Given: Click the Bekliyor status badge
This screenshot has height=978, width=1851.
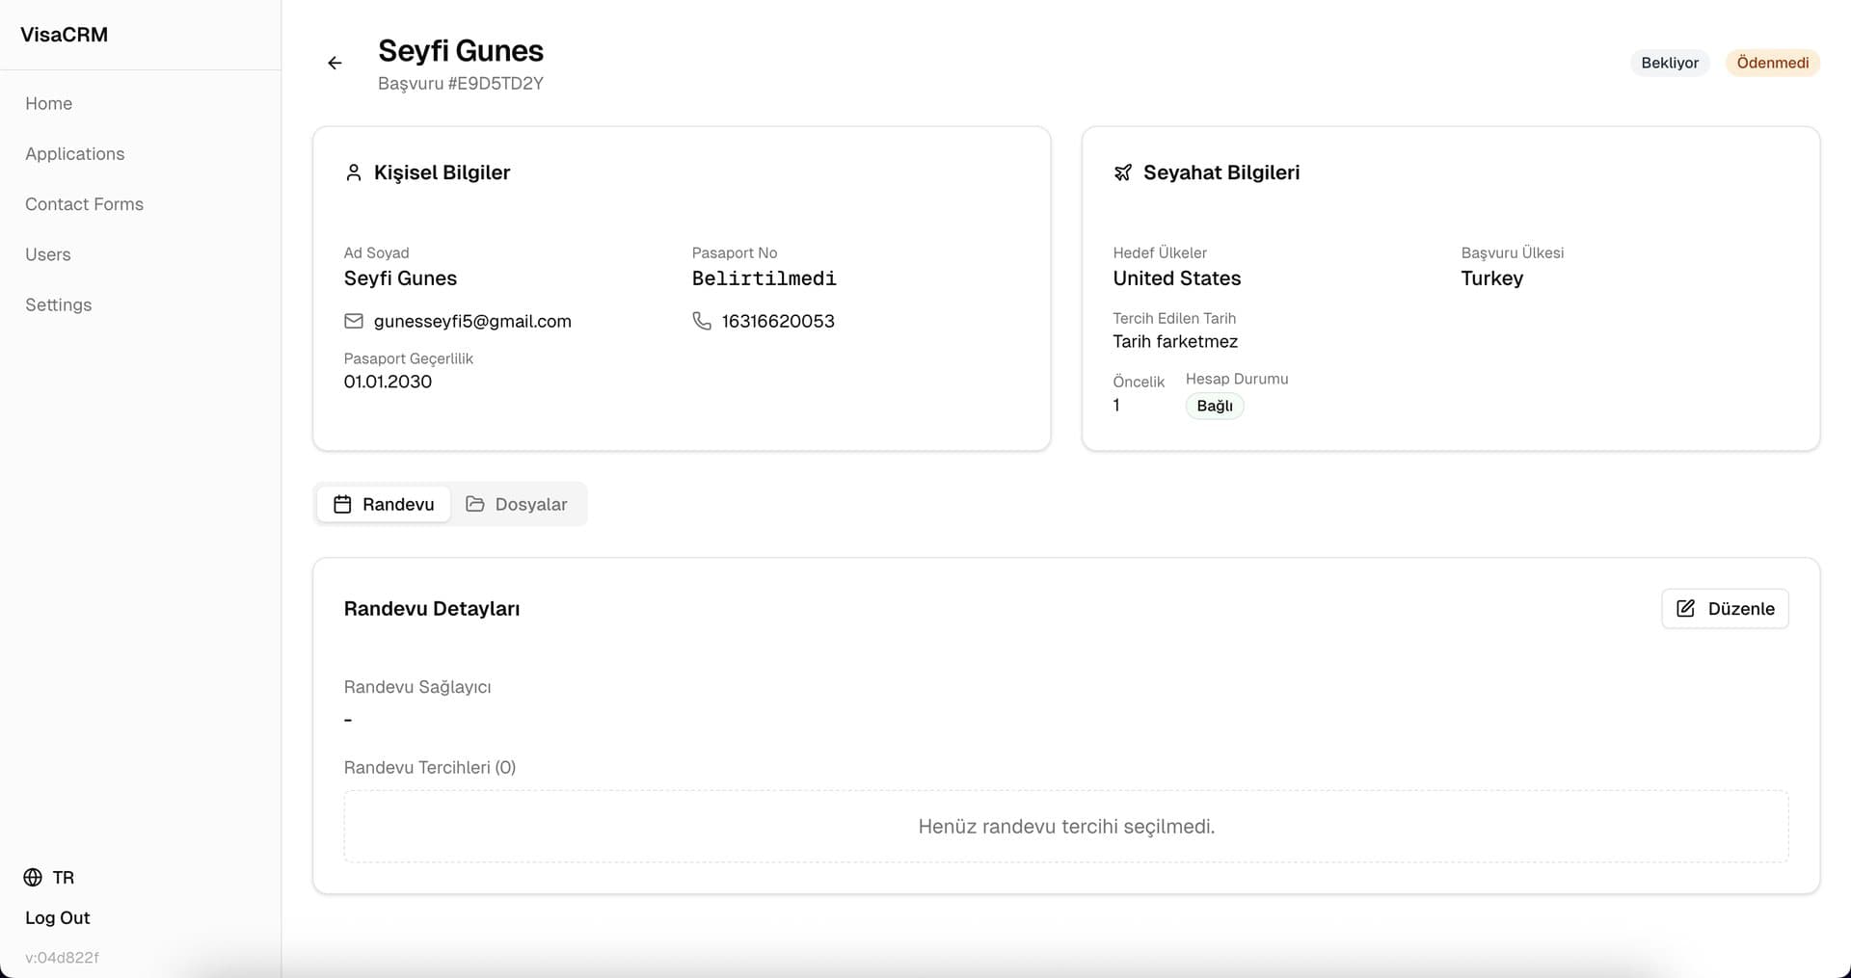Looking at the screenshot, I should coord(1670,63).
